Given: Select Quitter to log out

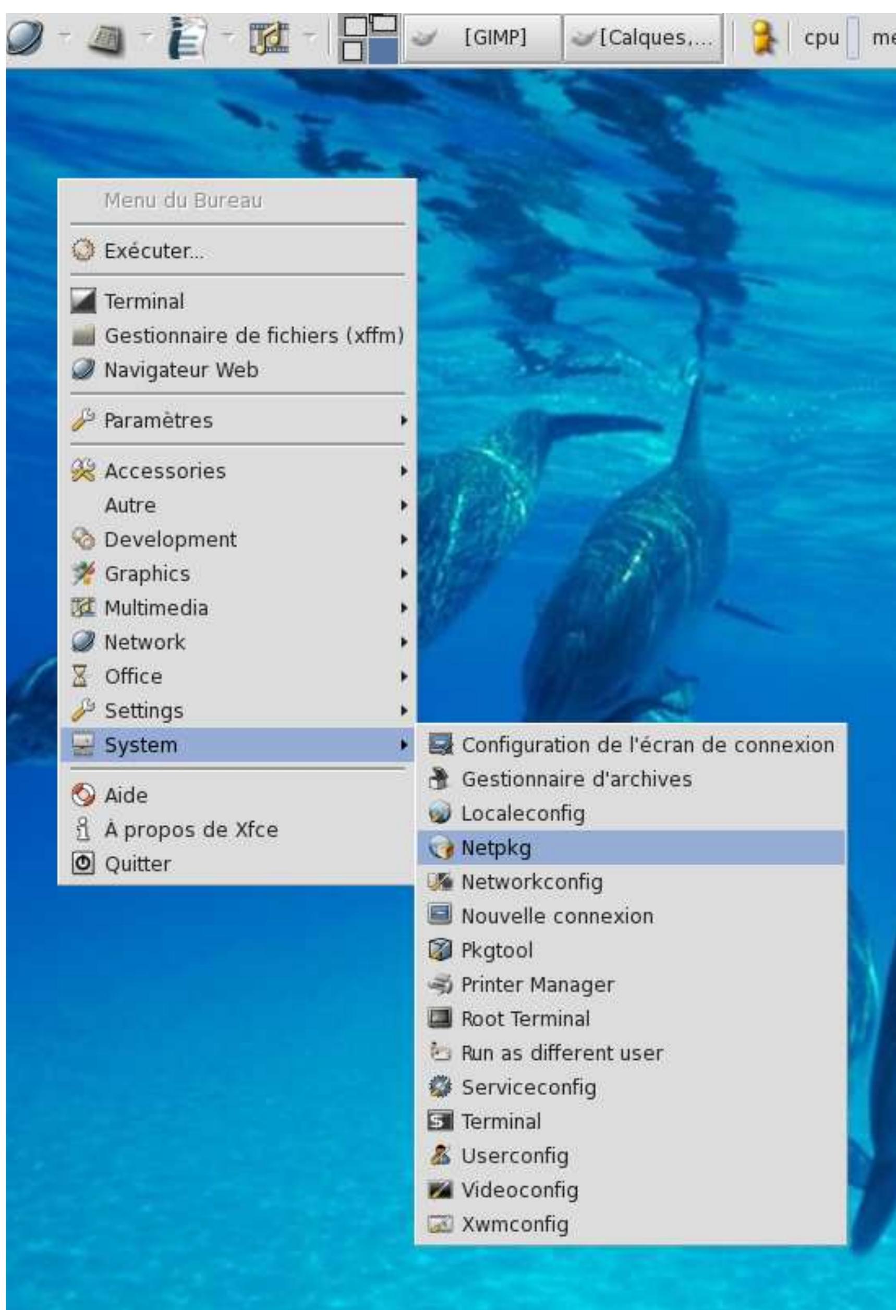Looking at the screenshot, I should click(138, 864).
